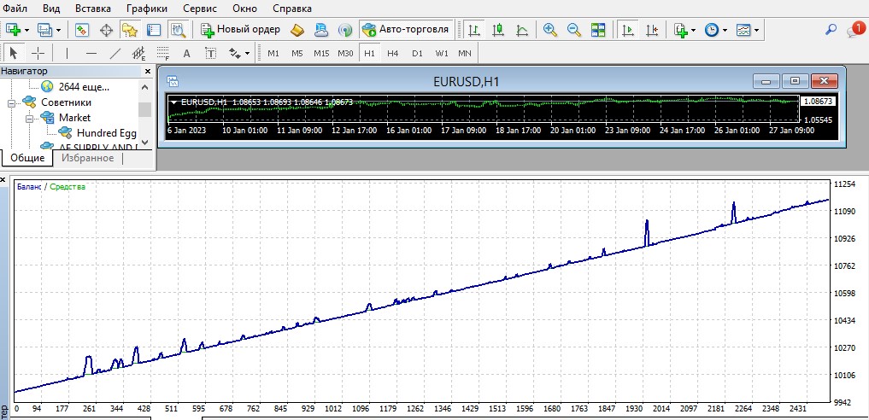Select the trendline drawing tool
This screenshot has width=869, height=420.
coord(115,53)
